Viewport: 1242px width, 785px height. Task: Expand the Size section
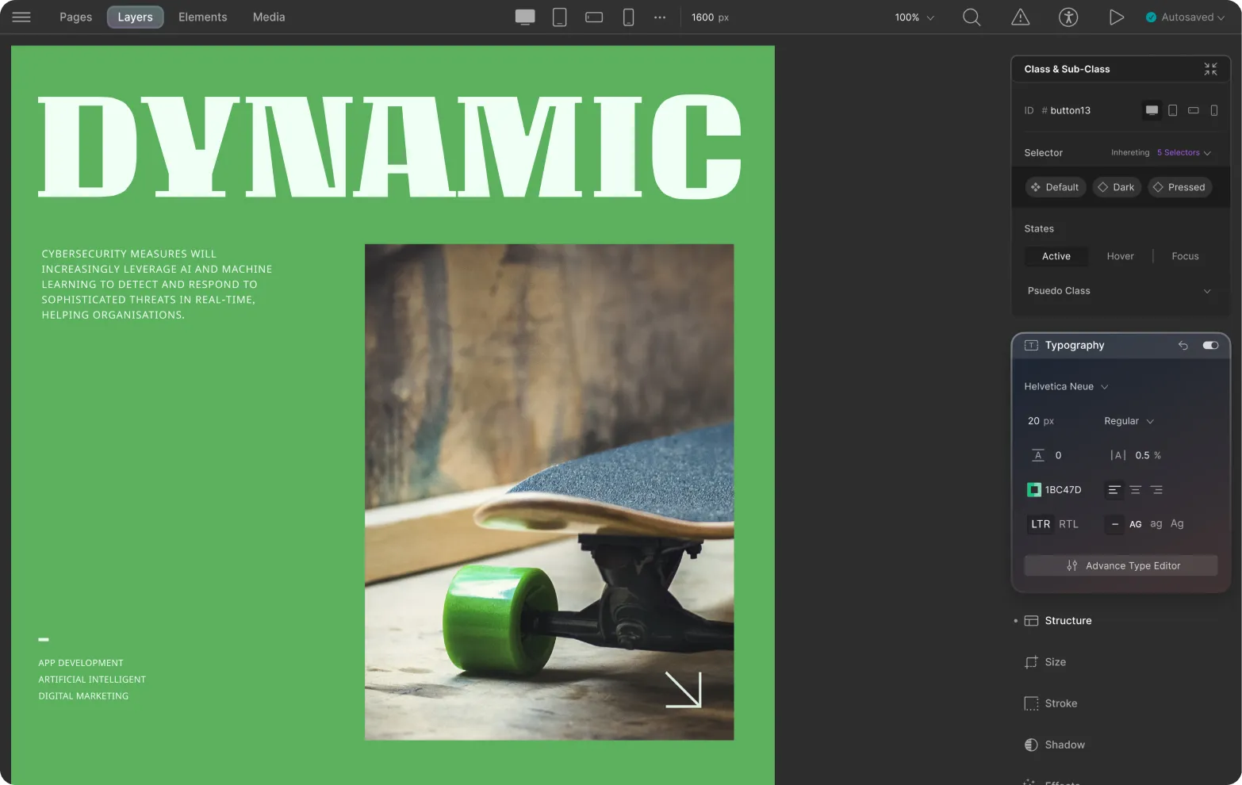point(1055,662)
